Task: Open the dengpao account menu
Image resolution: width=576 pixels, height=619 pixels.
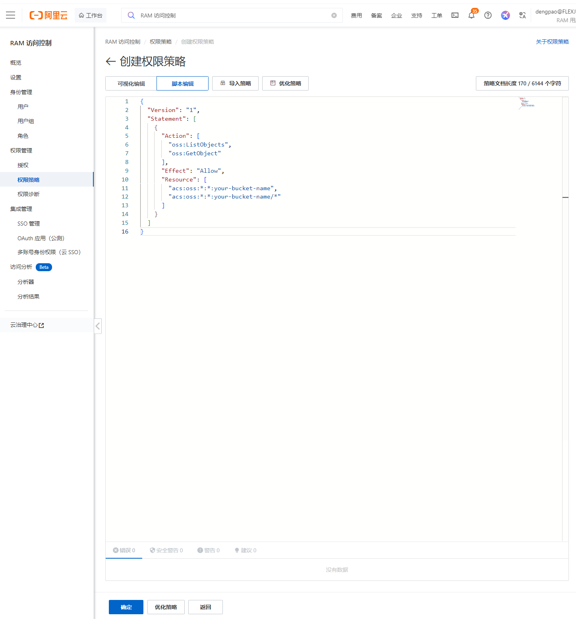Action: 555,15
